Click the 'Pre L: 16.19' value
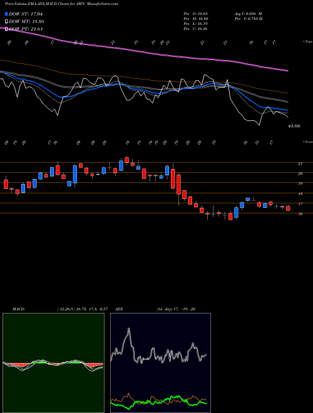 pos(196,24)
